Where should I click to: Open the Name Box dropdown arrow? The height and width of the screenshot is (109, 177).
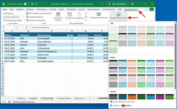pyautogui.click(x=14, y=27)
